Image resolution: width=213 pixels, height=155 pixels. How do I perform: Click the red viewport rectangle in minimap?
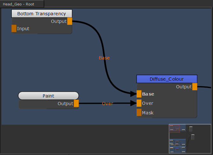point(174,129)
